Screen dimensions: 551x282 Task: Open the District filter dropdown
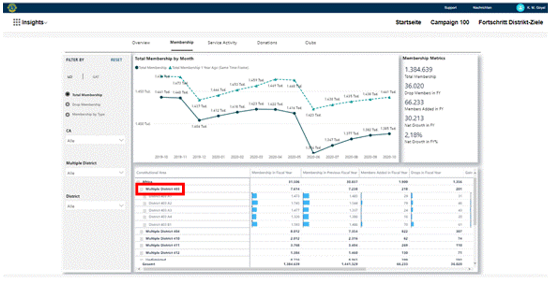tap(95, 206)
